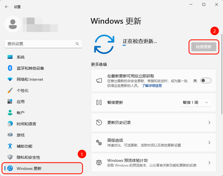The image size is (223, 176).
Task: Open the 了解详细信息 link
Action: pos(152,85)
